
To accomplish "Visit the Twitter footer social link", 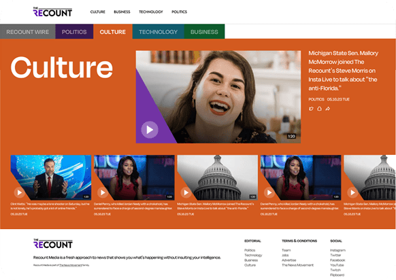I will [x=335, y=256].
